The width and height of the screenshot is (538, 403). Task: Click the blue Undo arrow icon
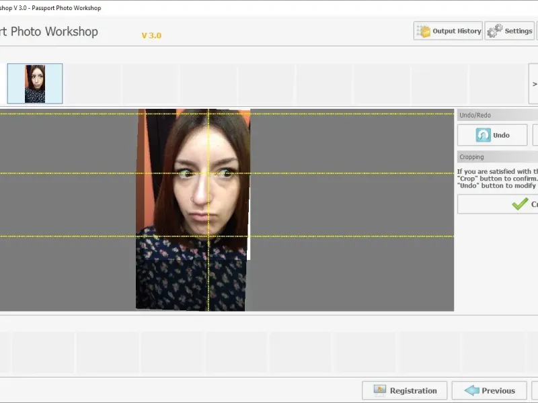484,135
